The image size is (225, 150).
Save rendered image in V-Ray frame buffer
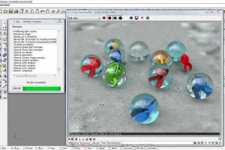[x=136, y=18]
